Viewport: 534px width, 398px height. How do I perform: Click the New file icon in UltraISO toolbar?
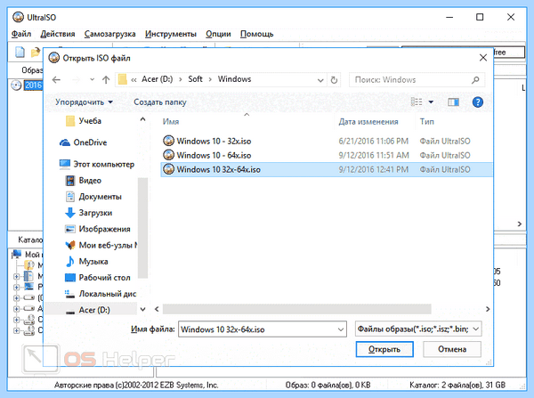tap(20, 53)
